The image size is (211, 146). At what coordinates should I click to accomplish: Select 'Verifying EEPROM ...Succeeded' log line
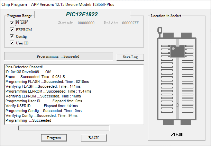pos(43,96)
